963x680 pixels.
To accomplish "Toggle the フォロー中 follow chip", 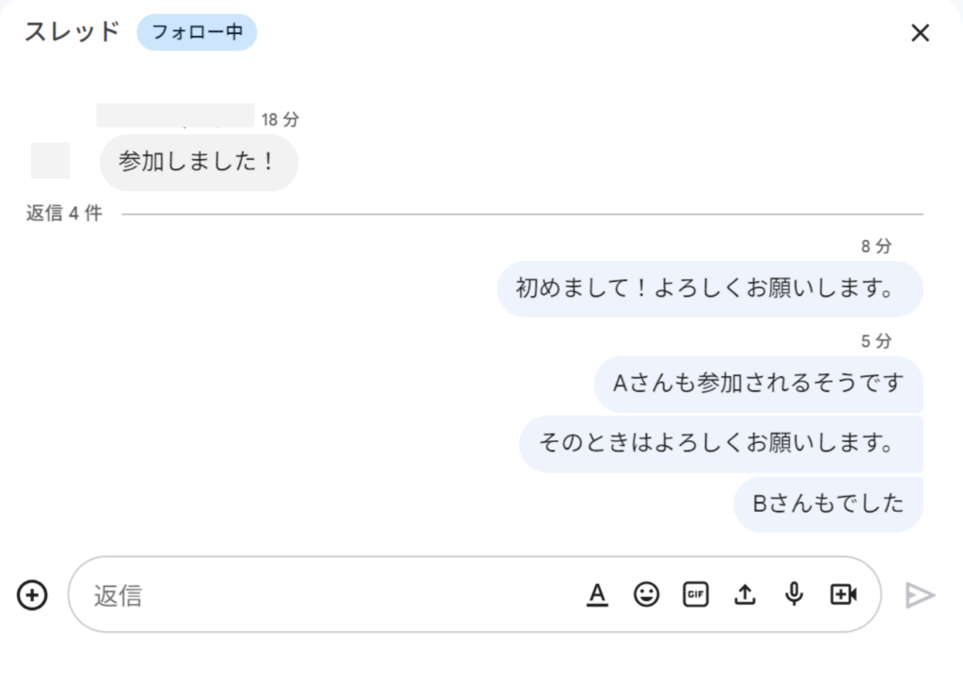I will [x=197, y=33].
